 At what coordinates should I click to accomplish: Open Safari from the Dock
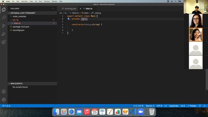pos(71,112)
